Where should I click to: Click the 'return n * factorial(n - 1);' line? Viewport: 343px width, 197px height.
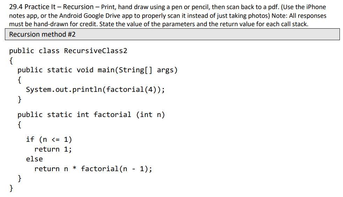point(93,169)
